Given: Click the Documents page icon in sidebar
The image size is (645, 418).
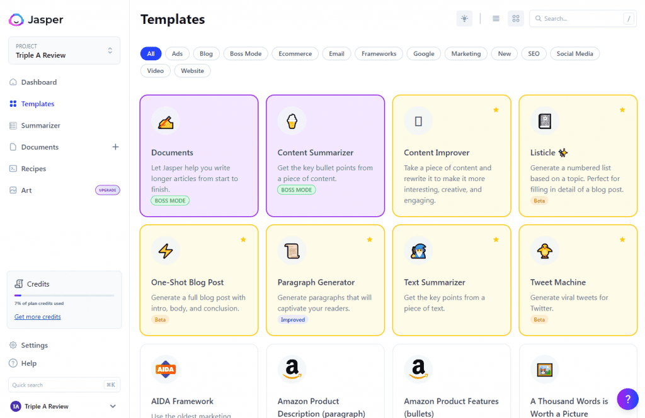Looking at the screenshot, I should pyautogui.click(x=13, y=147).
